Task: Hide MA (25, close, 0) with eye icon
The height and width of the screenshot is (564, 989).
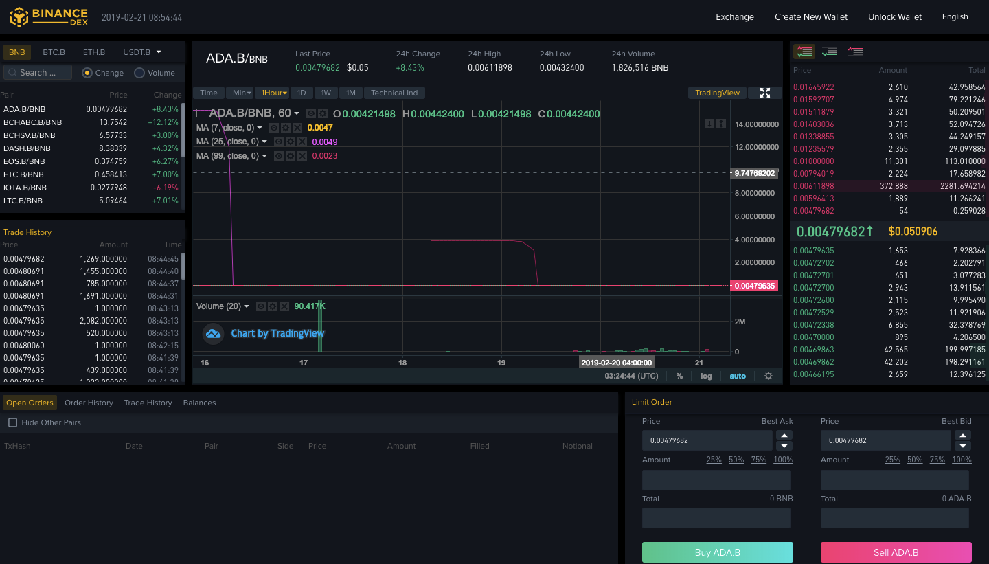Action: [x=279, y=142]
